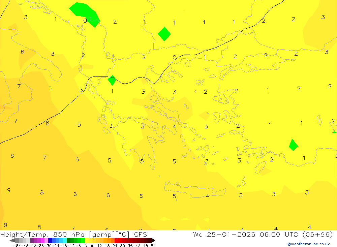337x247 pixels.
Task: Click the GFS model label
Action: [141, 234]
